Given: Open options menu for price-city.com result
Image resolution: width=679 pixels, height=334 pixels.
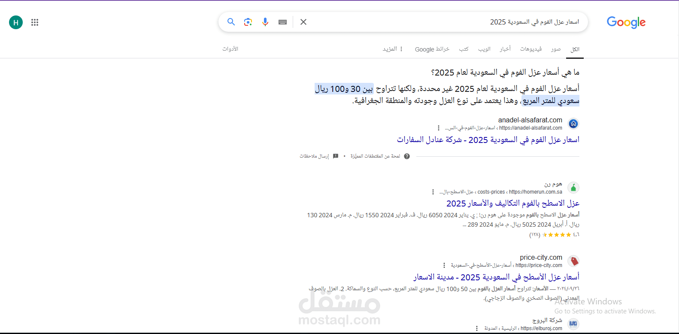Looking at the screenshot, I should (x=444, y=265).
